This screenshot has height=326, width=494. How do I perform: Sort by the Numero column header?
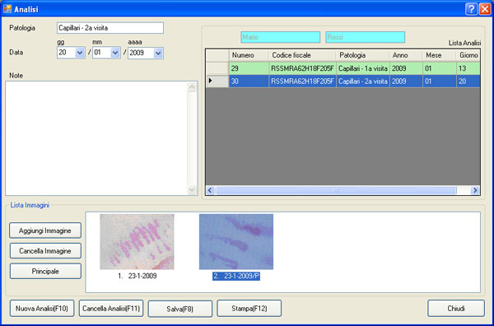pyautogui.click(x=249, y=55)
